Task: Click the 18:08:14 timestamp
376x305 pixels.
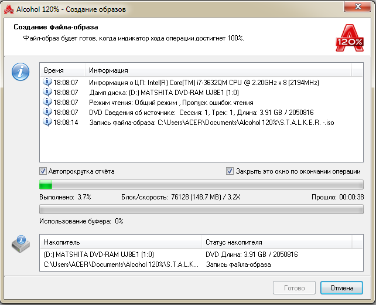Action: (x=66, y=123)
